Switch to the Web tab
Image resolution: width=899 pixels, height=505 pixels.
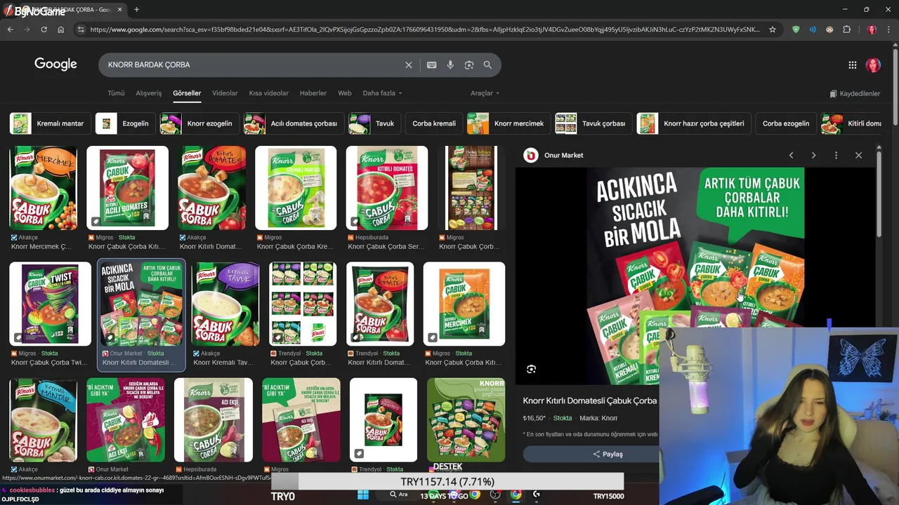tap(344, 93)
